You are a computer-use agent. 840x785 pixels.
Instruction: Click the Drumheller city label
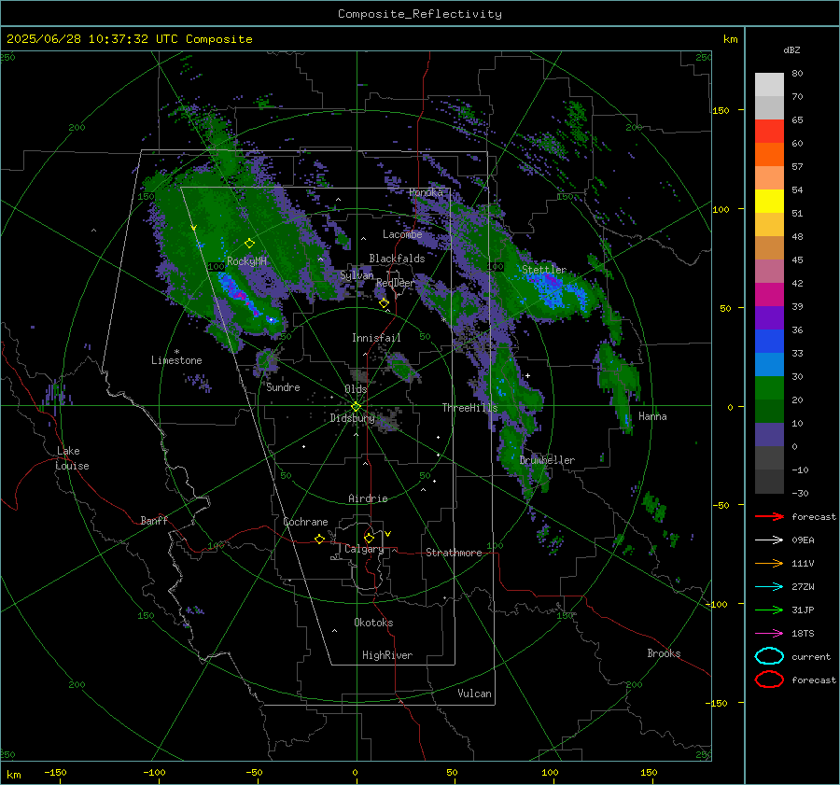coord(547,460)
